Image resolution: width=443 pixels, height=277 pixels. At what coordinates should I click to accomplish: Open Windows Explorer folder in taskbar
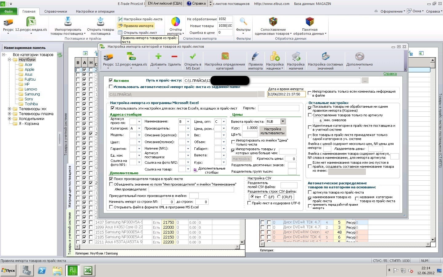point(57,271)
